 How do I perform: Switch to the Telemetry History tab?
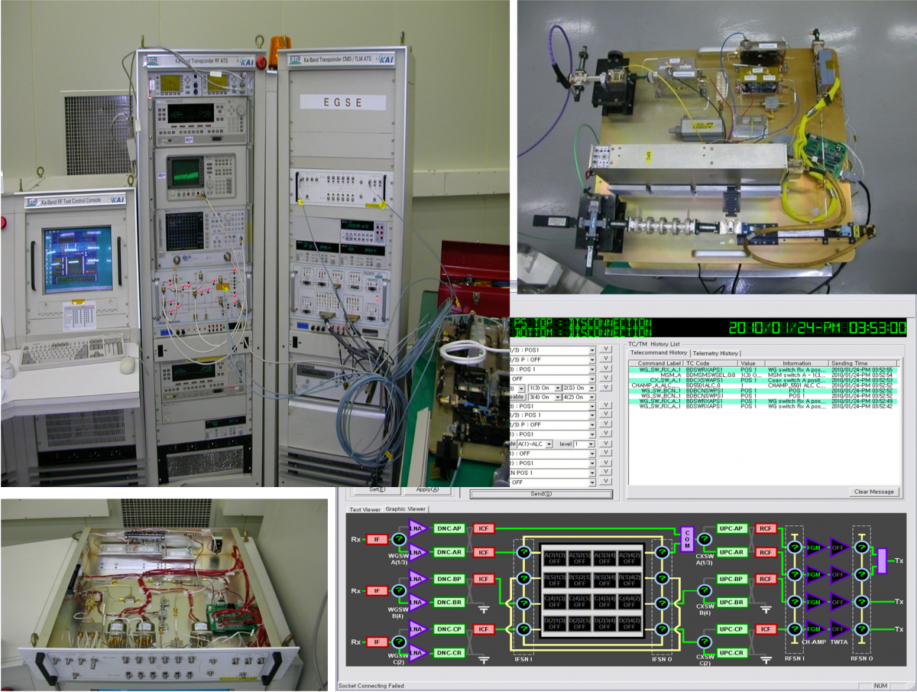[715, 352]
